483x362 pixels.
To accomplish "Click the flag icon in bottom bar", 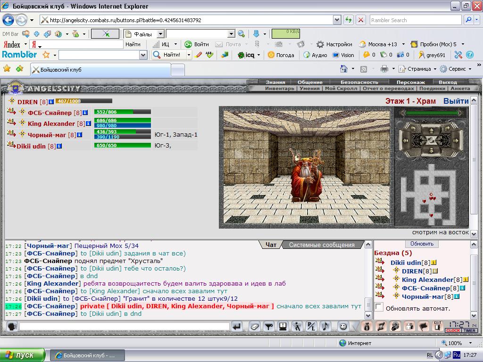I will click(424, 327).
